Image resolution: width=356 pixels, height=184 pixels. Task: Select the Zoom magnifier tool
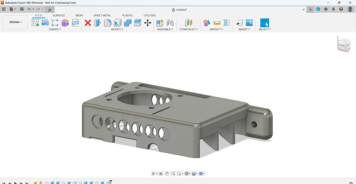[173, 174]
